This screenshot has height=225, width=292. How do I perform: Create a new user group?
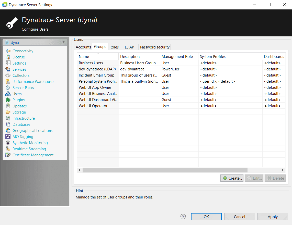tap(232, 178)
